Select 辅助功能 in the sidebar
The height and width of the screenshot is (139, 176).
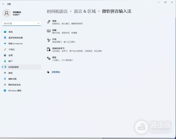click(21, 79)
